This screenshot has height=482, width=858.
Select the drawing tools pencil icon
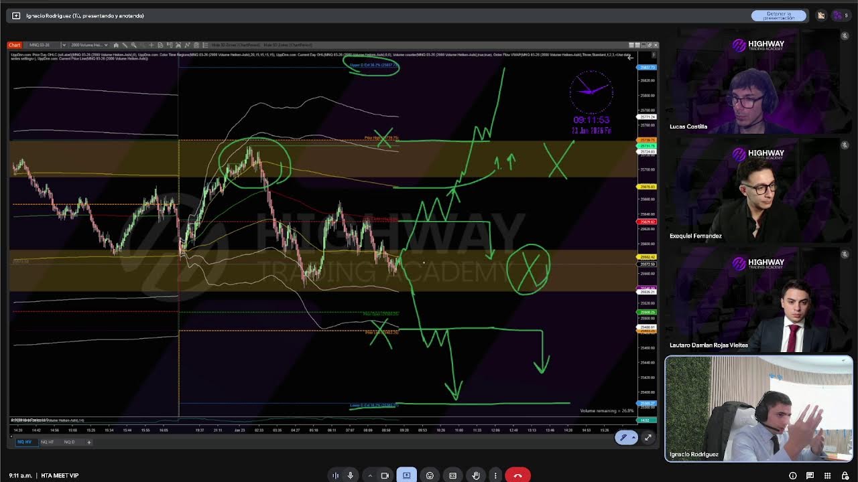point(125,45)
